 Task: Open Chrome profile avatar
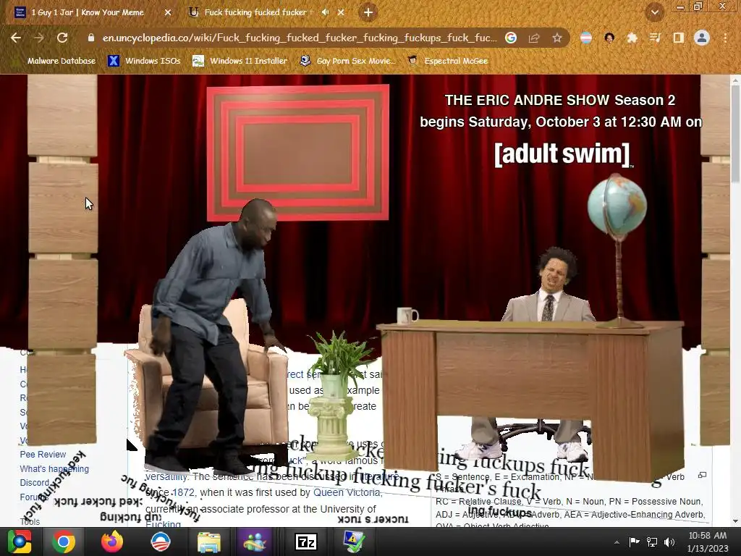(x=701, y=38)
